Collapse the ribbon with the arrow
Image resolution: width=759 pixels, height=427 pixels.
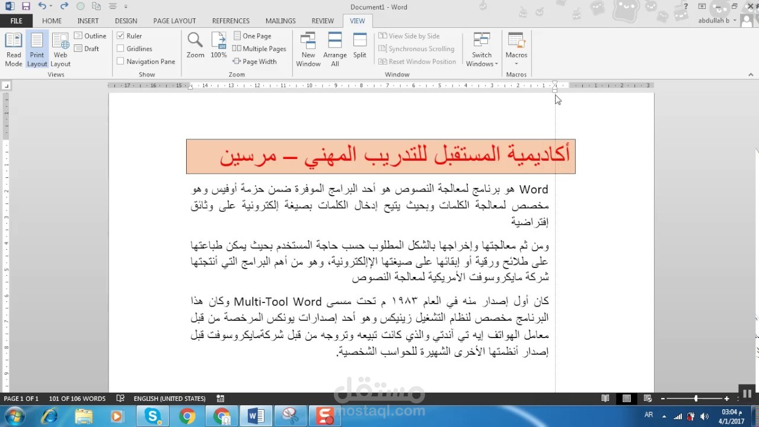point(751,74)
